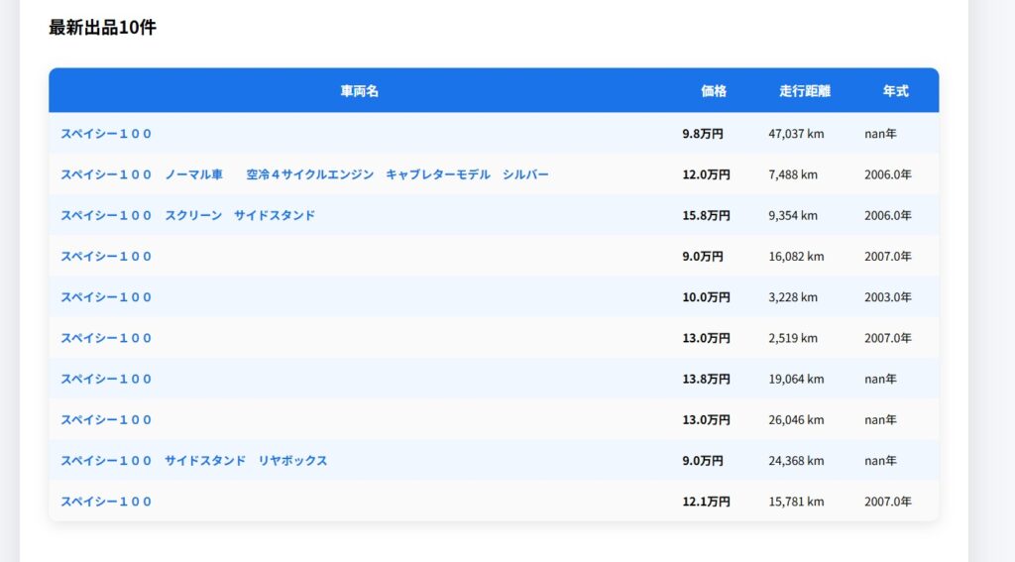Open the スペイシー１００ link priced 10.0万円
1015x562 pixels.
point(106,297)
